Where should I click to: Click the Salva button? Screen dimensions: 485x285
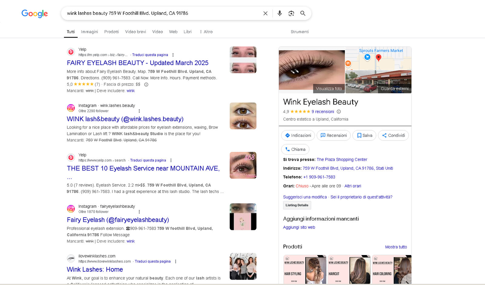coord(364,136)
